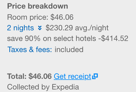
Task: Select the word included after Taxes & fees
Action: [x=69, y=50]
